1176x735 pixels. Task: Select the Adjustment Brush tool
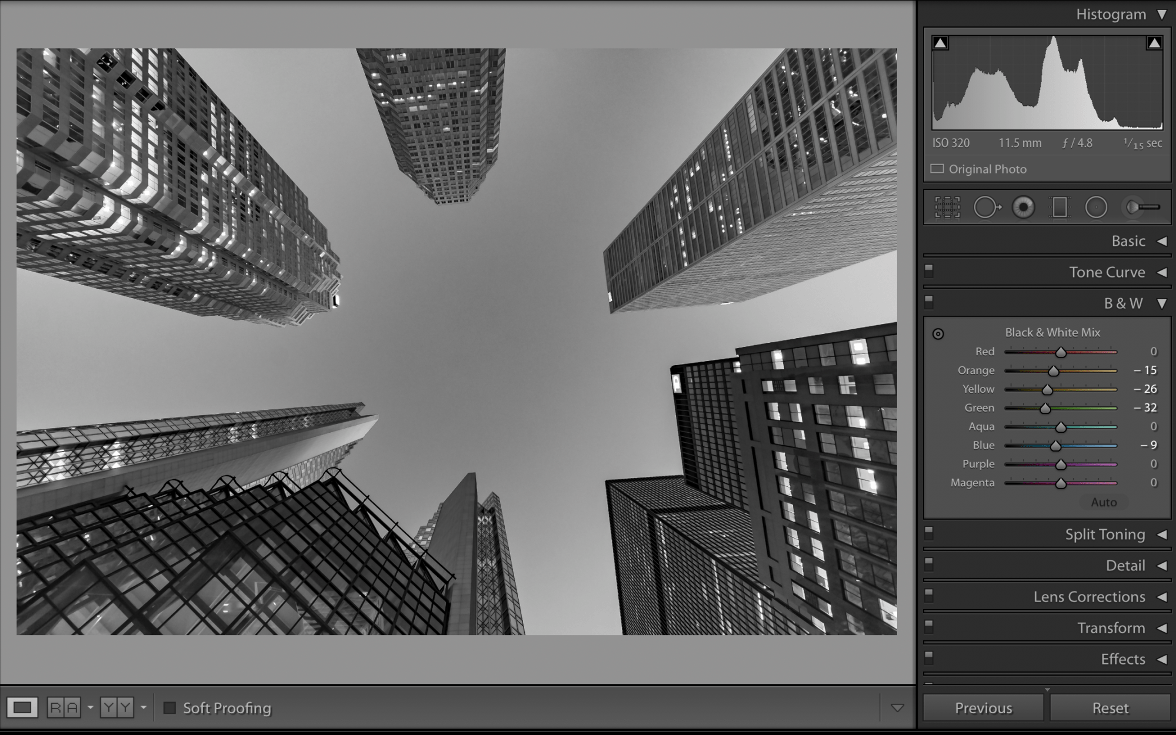click(1141, 208)
